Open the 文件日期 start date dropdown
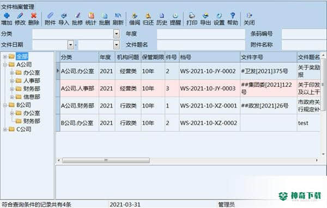 pyautogui.click(x=71, y=45)
